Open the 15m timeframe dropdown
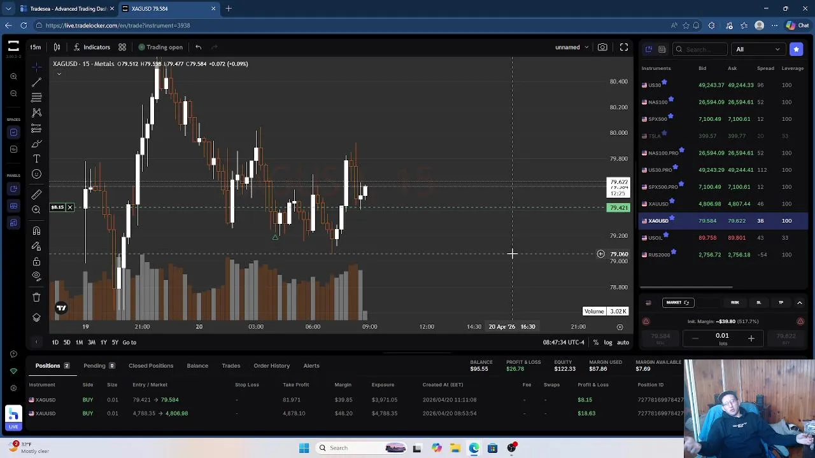815x458 pixels. point(36,47)
